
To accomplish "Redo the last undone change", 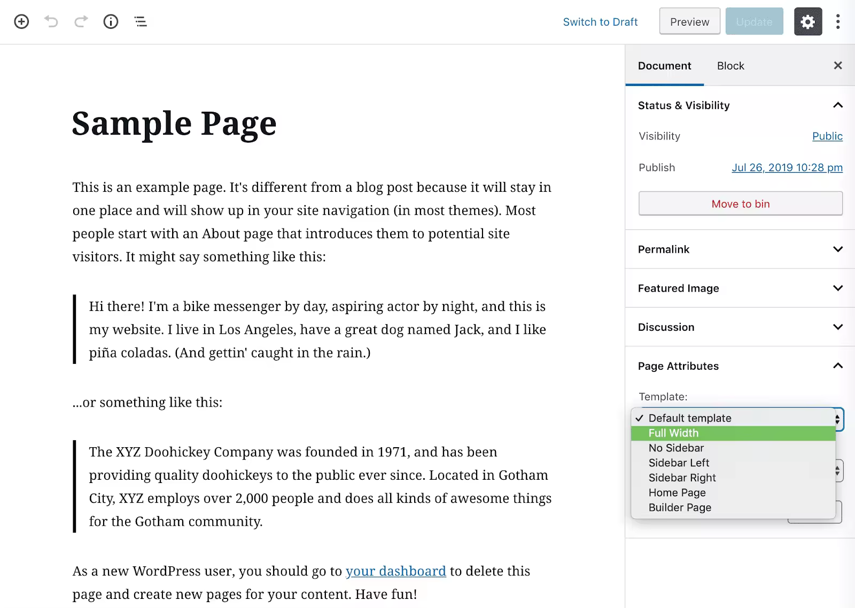I will (81, 22).
